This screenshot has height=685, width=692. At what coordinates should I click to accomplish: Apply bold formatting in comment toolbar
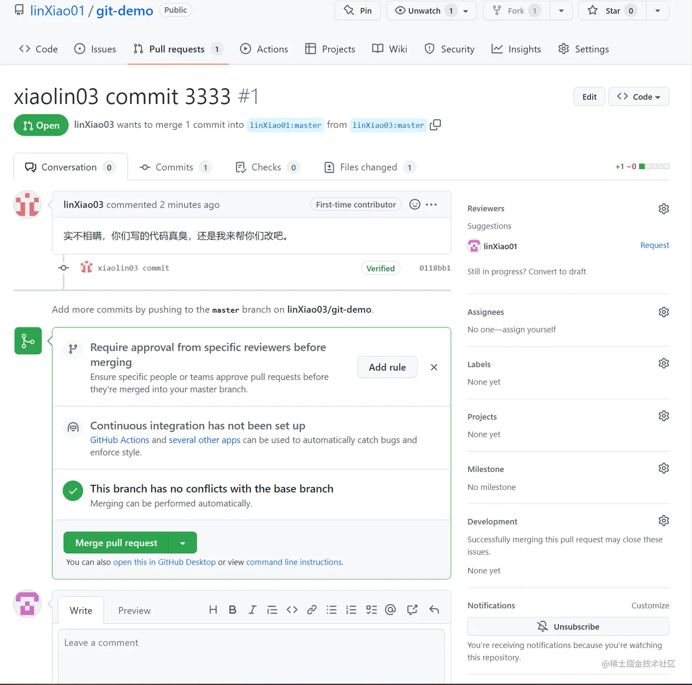pos(232,610)
